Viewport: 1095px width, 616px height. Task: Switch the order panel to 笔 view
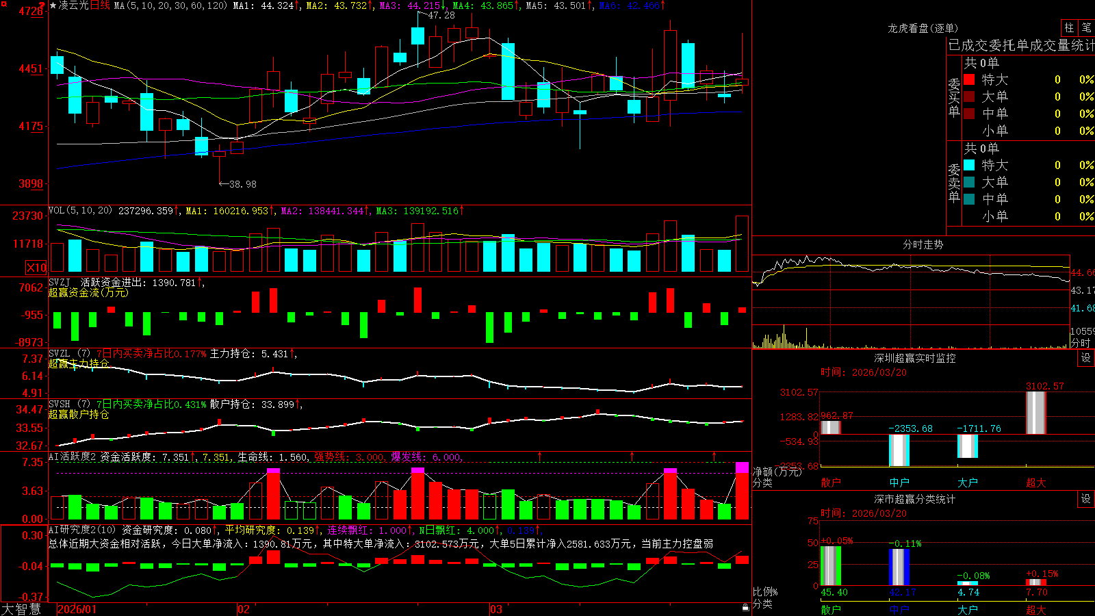click(x=1086, y=27)
